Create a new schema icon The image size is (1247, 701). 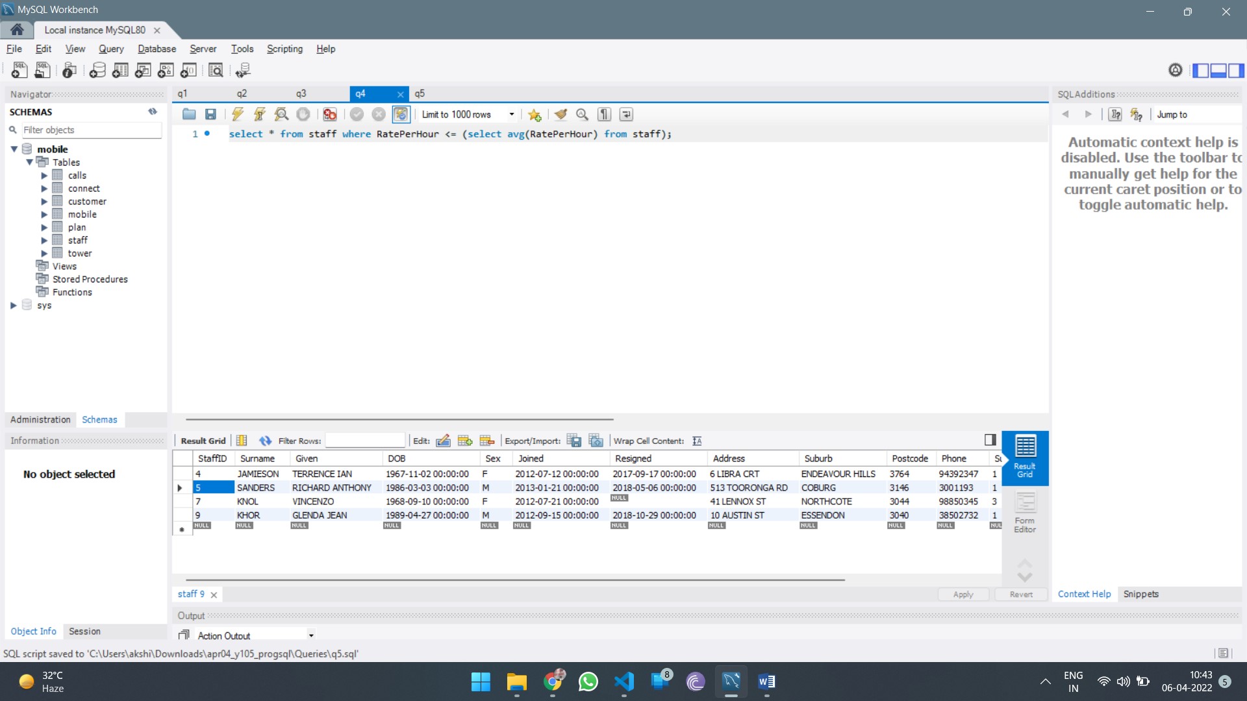(97, 70)
